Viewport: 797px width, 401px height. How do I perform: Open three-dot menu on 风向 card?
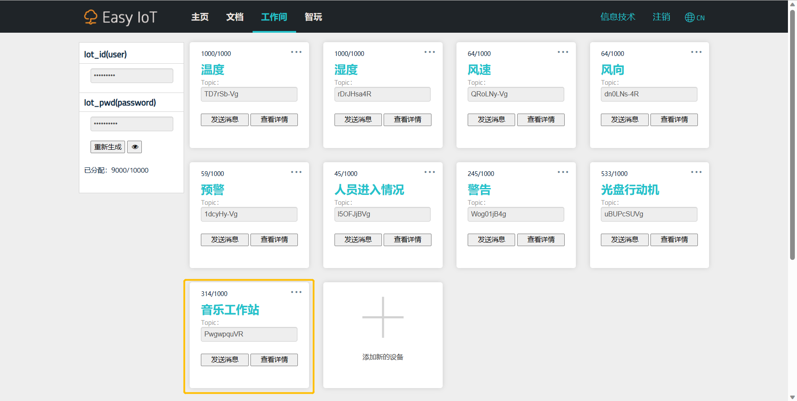696,52
